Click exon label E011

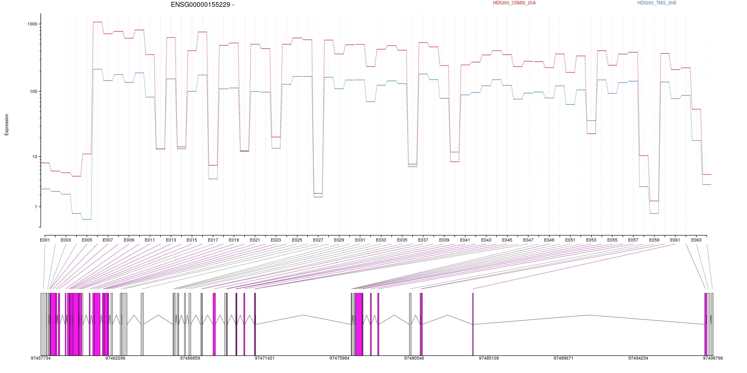pos(150,240)
